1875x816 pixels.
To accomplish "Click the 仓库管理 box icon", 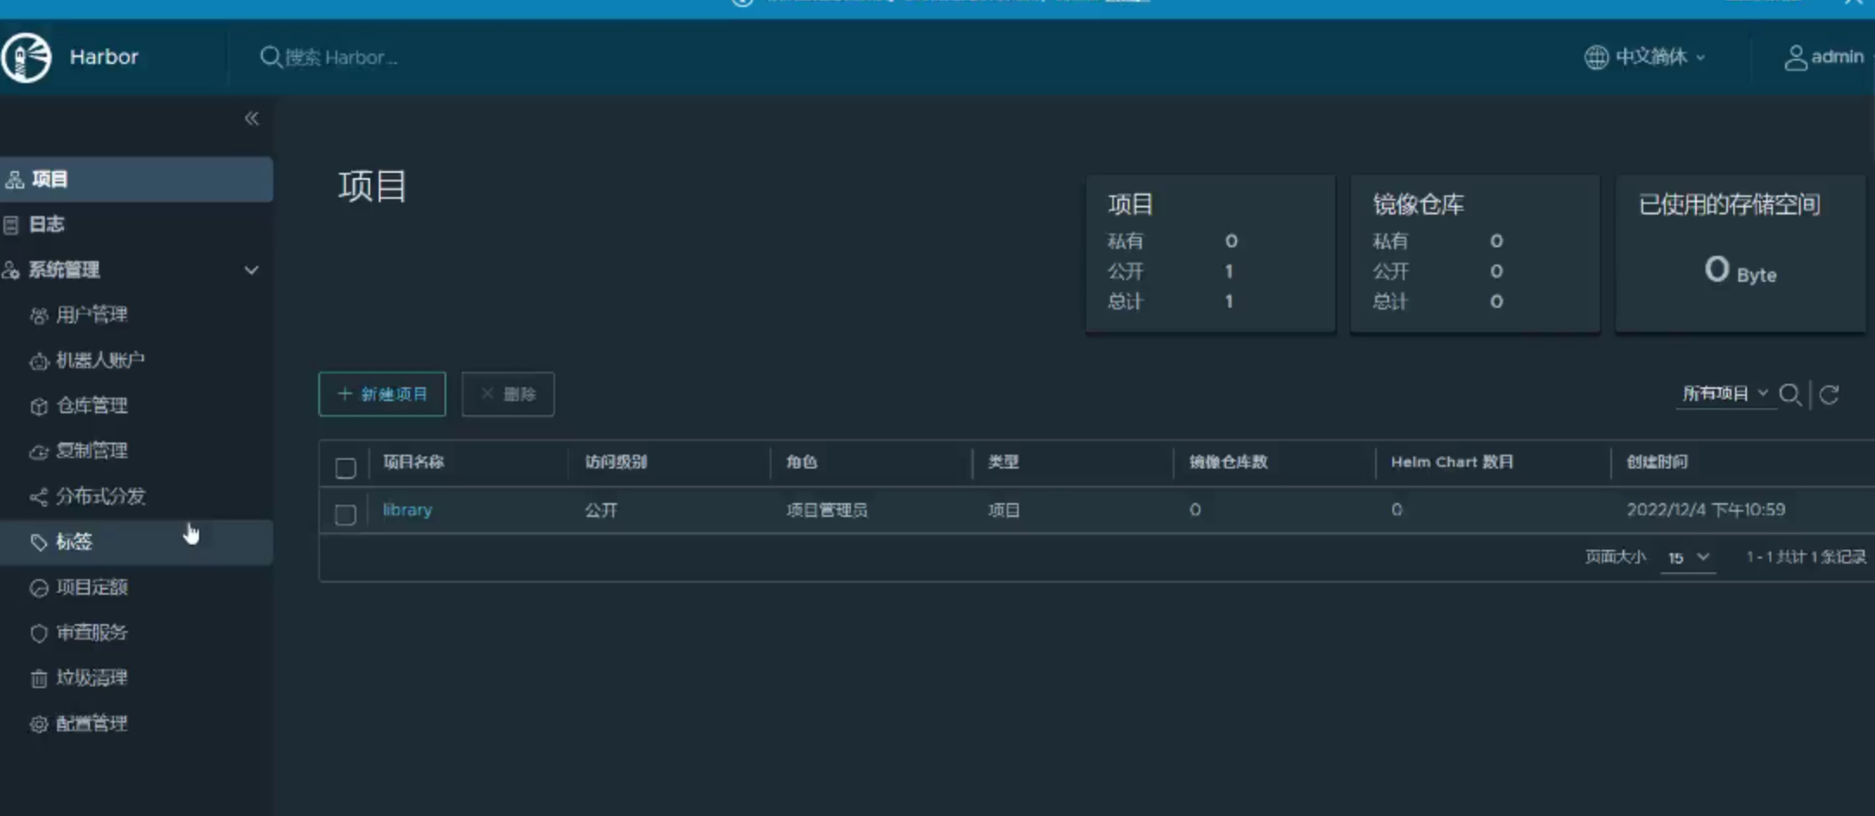I will (39, 406).
